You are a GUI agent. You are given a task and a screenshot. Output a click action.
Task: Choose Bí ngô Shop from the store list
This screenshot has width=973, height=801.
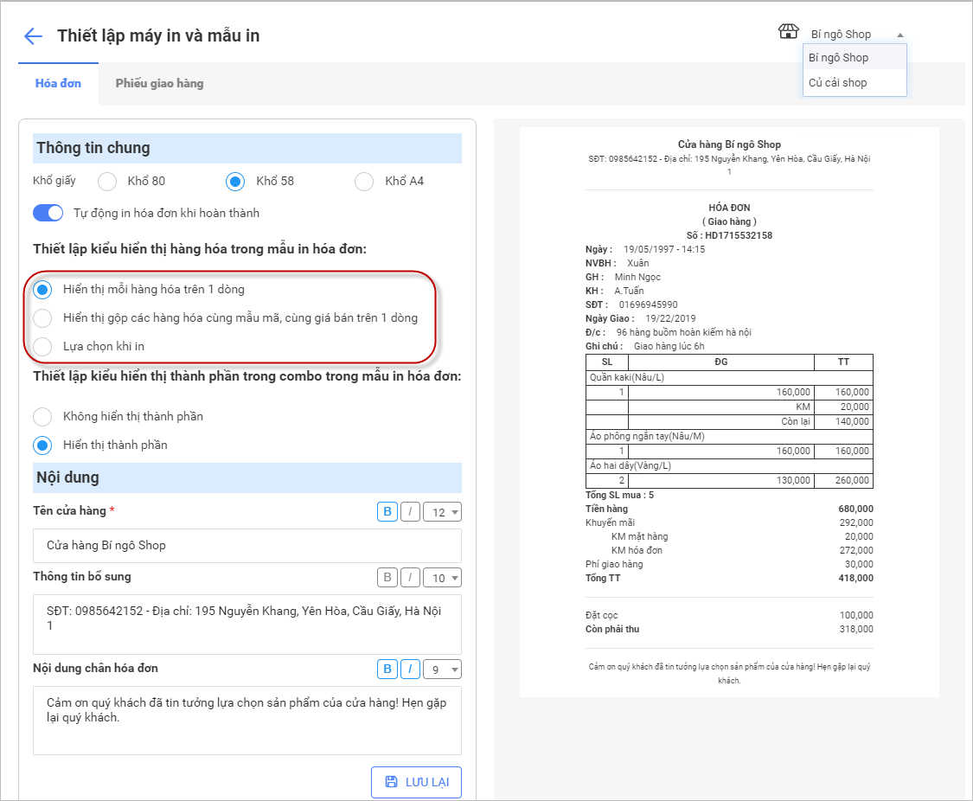(855, 58)
